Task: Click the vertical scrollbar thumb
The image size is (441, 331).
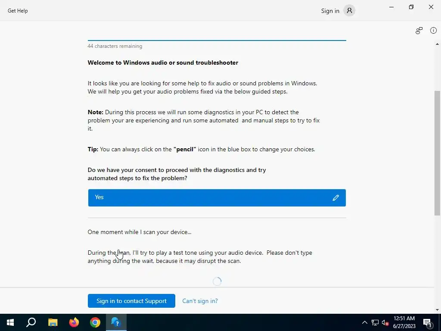Action: [x=437, y=153]
